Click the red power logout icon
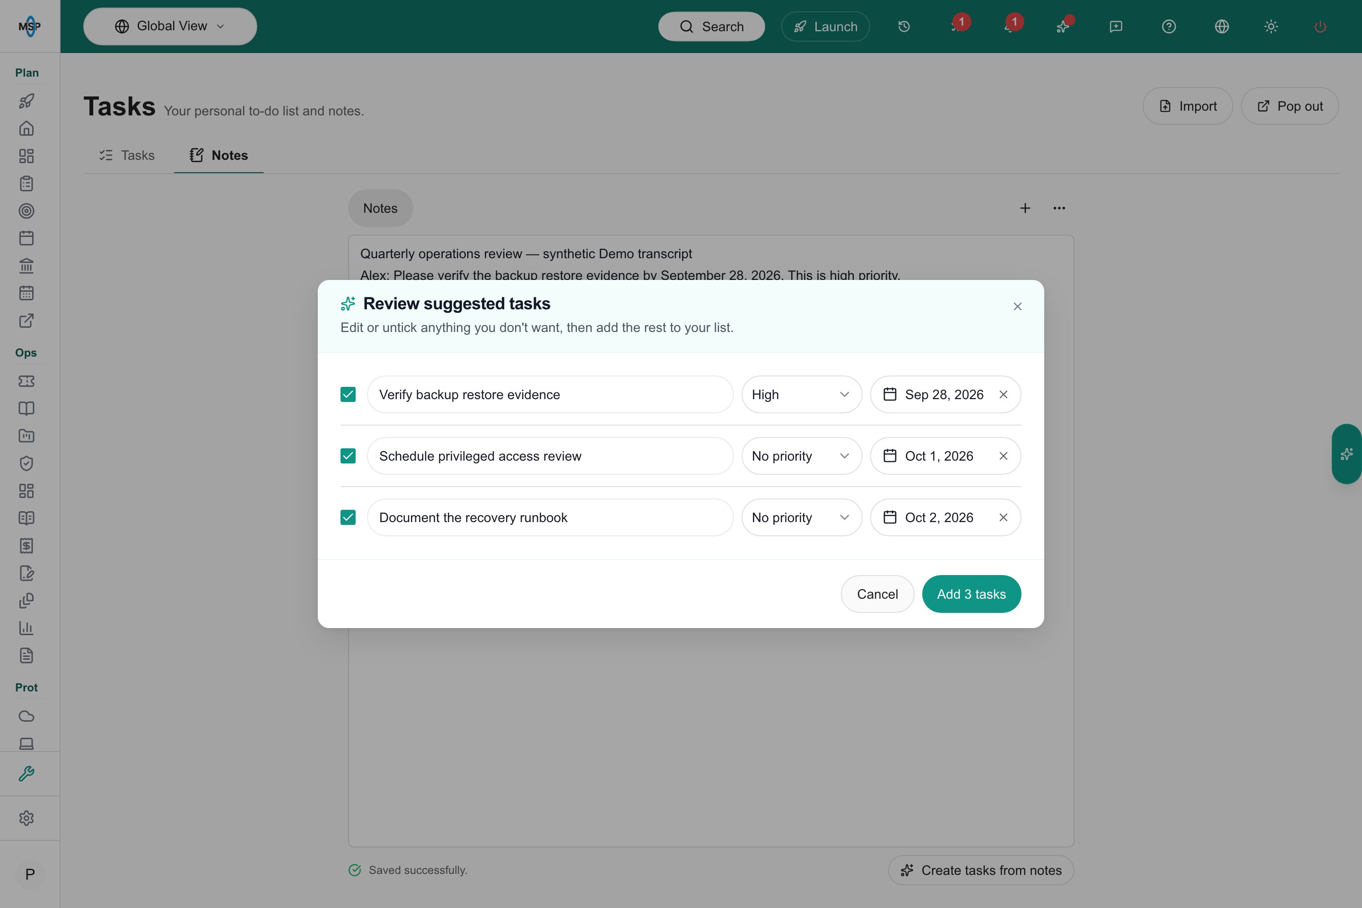 pyautogui.click(x=1320, y=26)
